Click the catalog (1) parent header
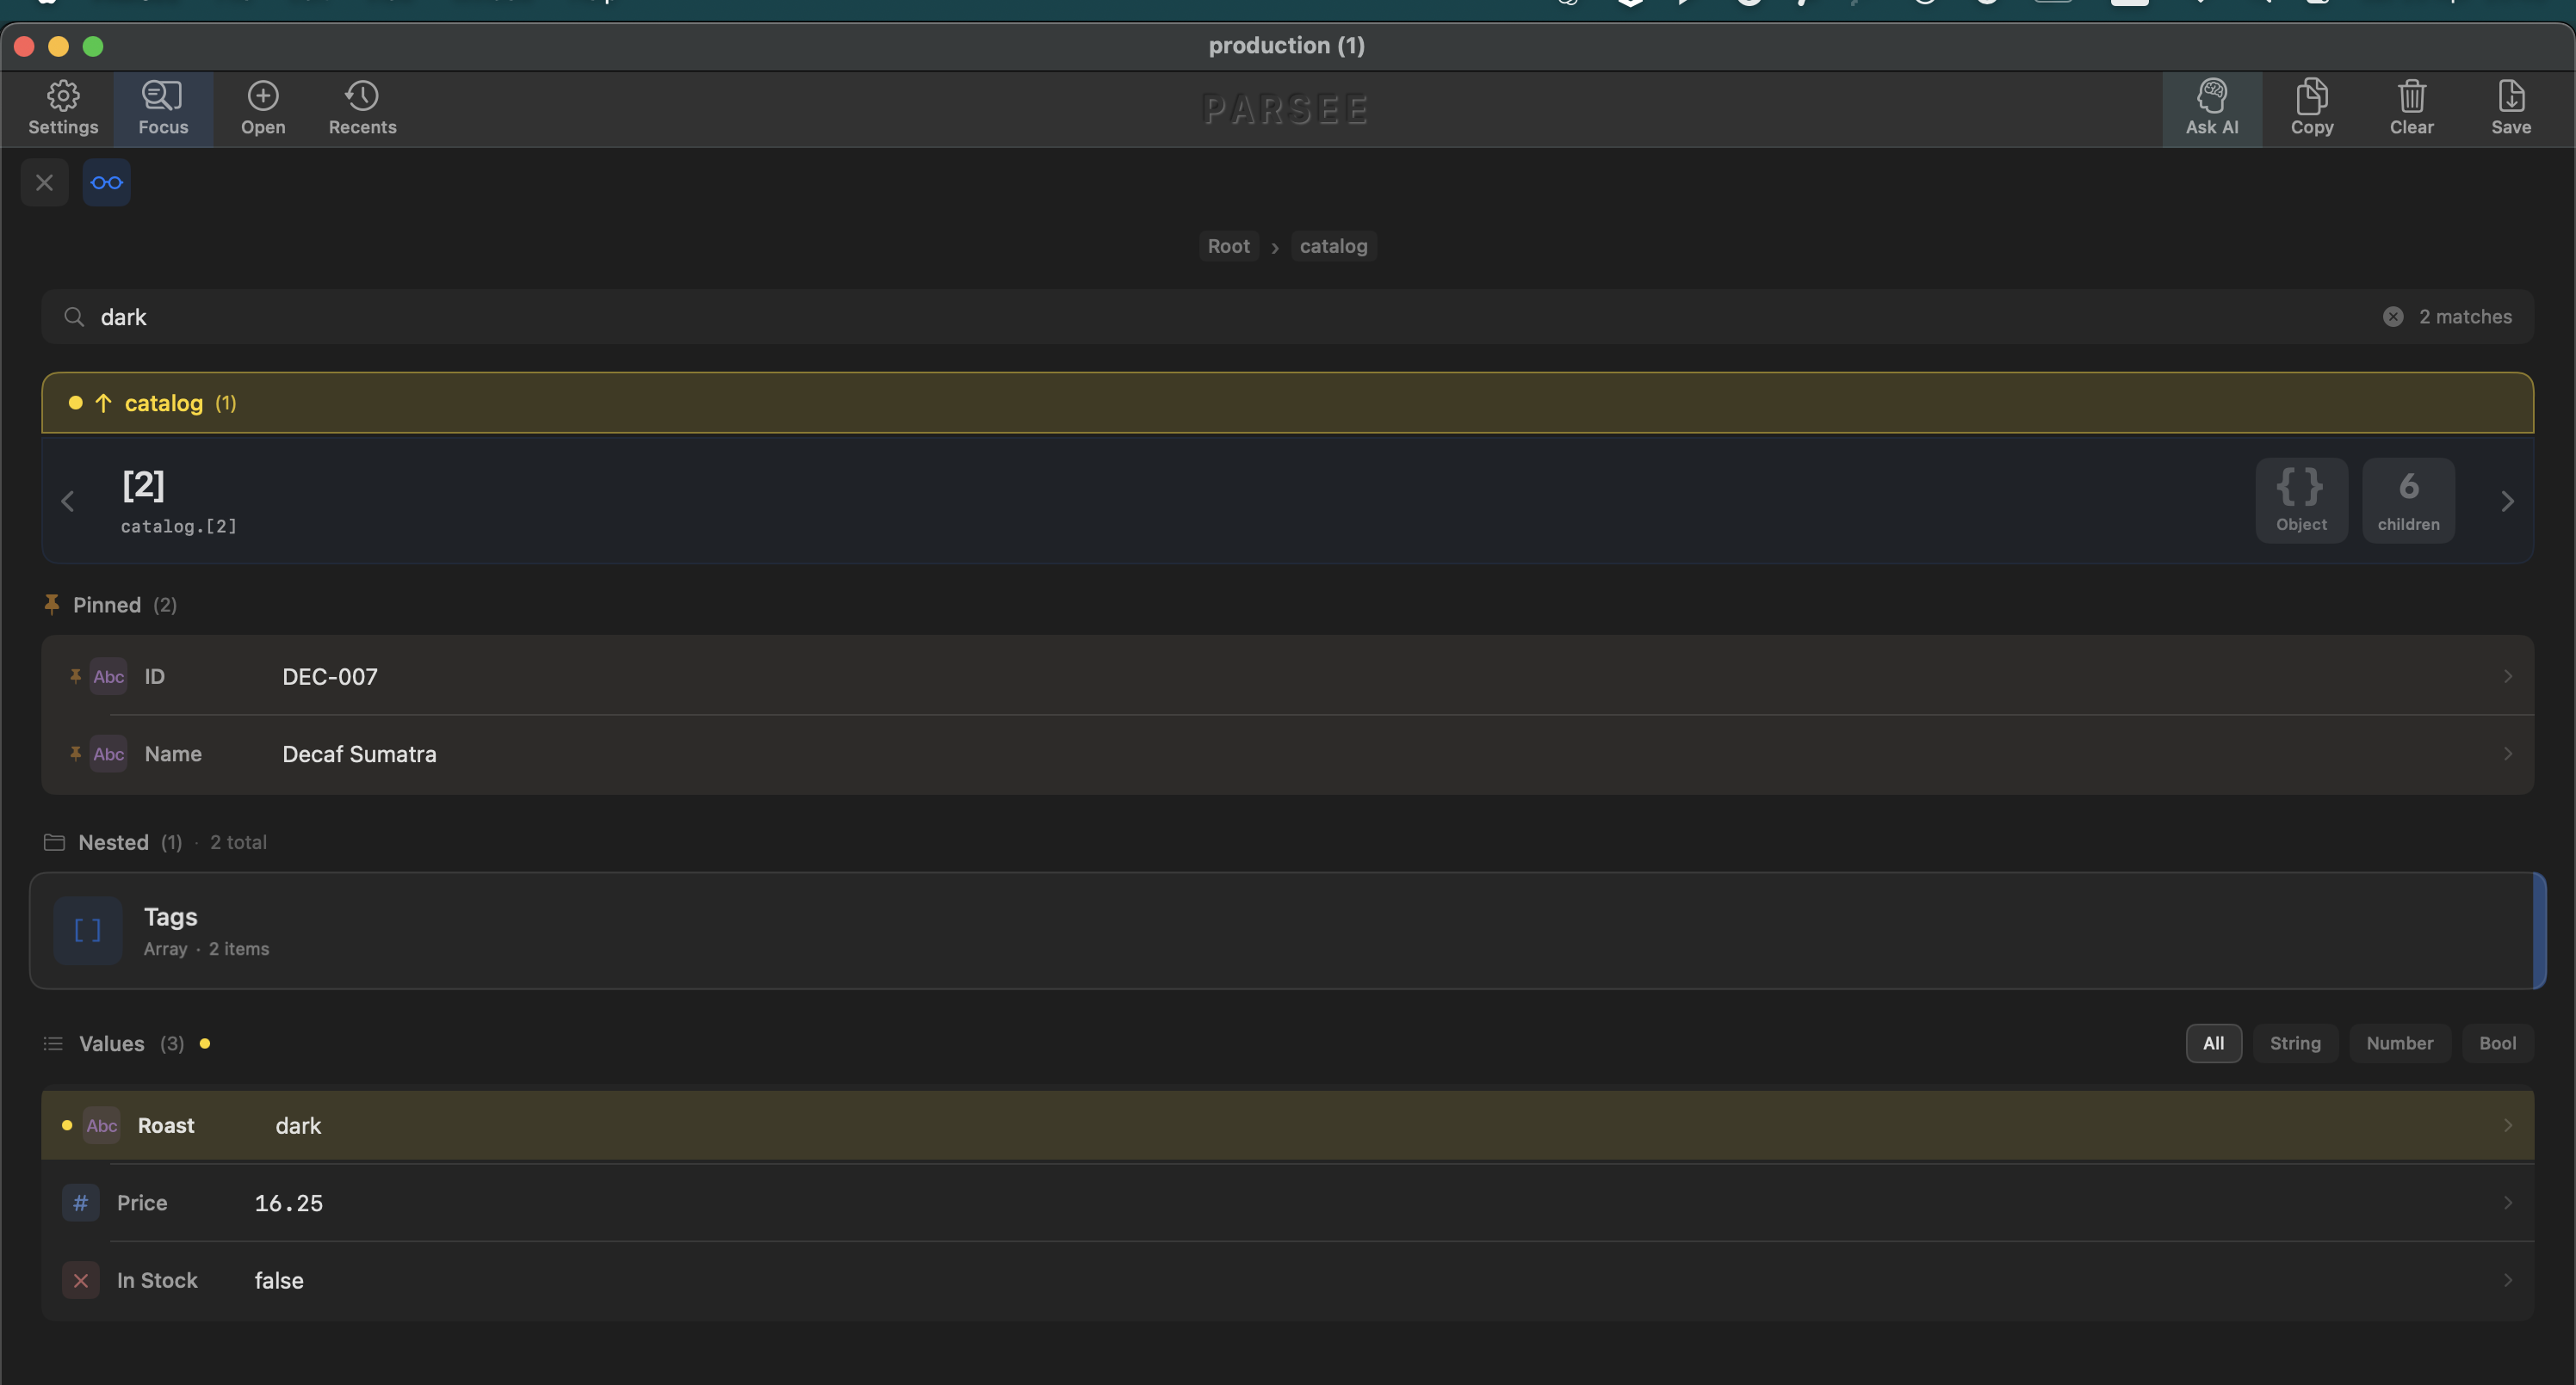Viewport: 2576px width, 1385px height. pyautogui.click(x=1287, y=403)
